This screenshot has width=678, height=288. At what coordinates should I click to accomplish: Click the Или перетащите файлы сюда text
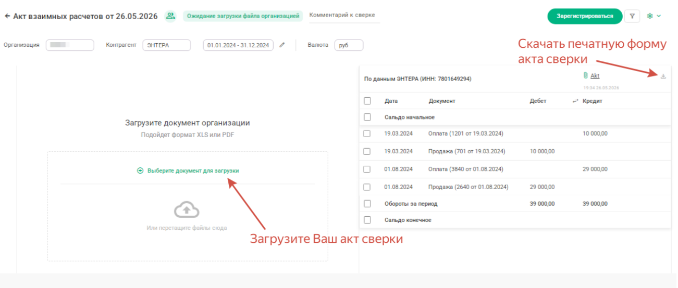pos(187,228)
